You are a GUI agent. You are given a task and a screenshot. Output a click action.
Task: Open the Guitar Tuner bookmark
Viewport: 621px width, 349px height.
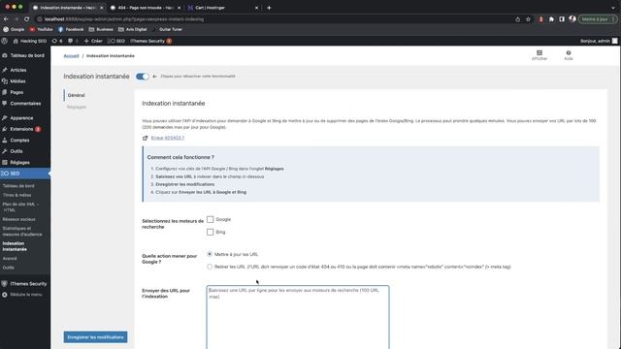click(167, 29)
